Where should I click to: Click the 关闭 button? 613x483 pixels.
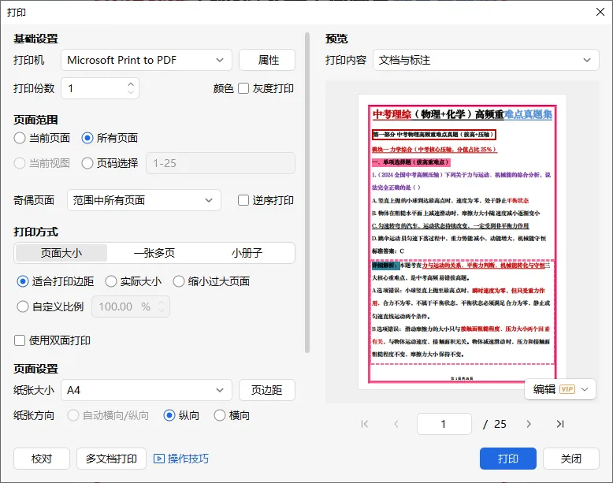point(570,459)
